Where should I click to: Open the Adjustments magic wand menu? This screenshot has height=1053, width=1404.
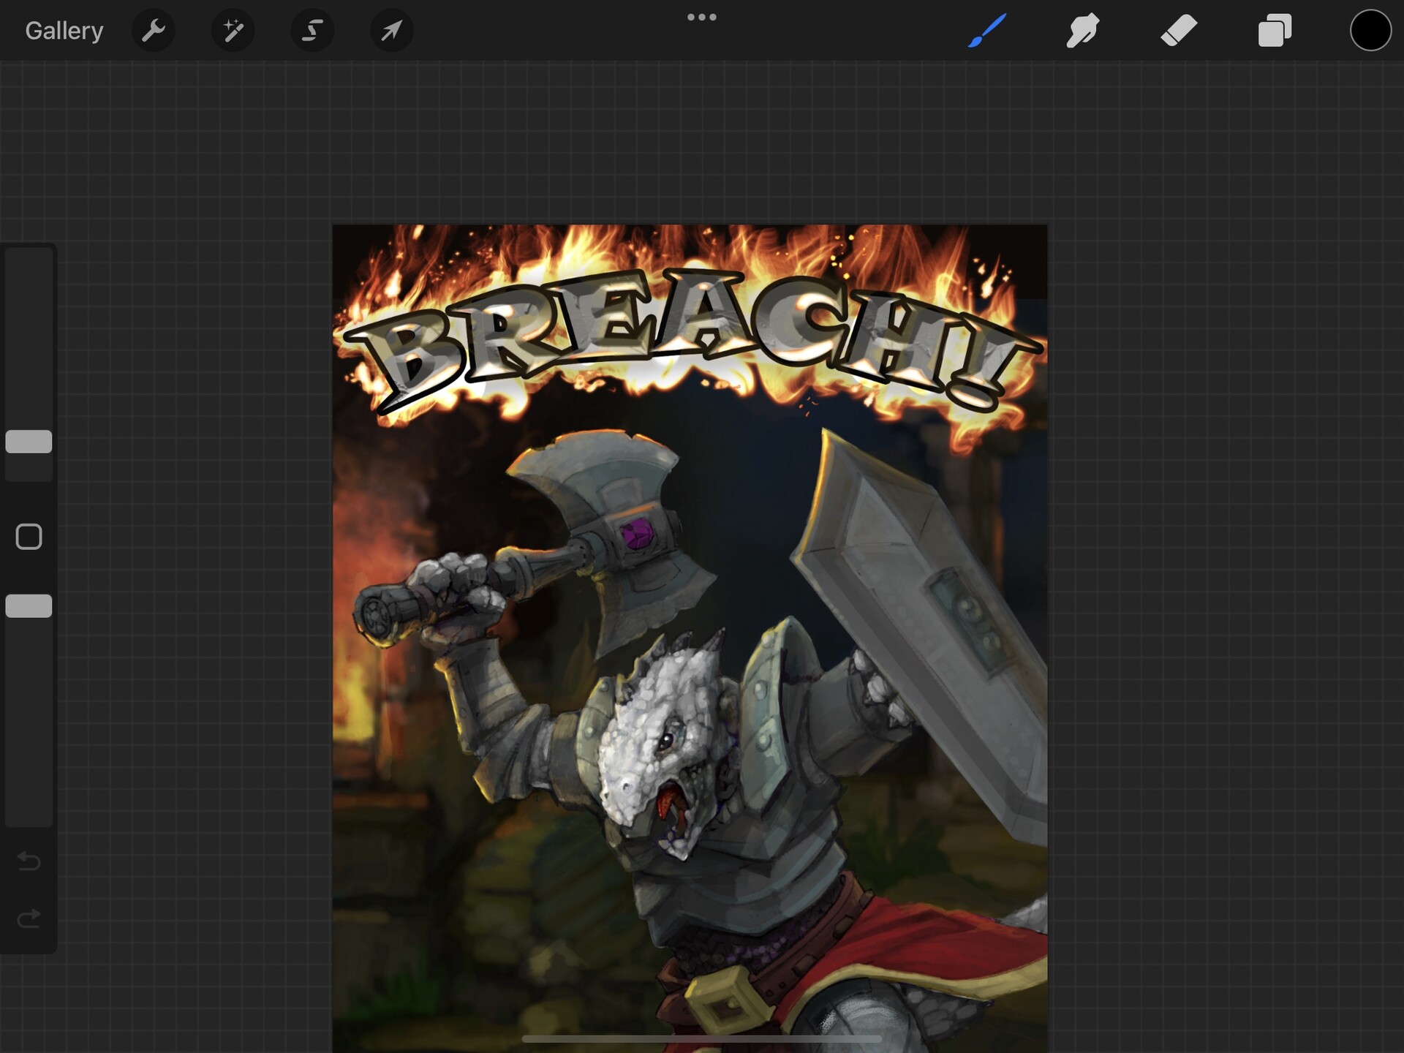pos(233,30)
